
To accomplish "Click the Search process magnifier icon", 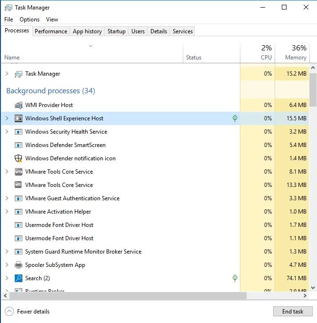I will pyautogui.click(x=19, y=278).
